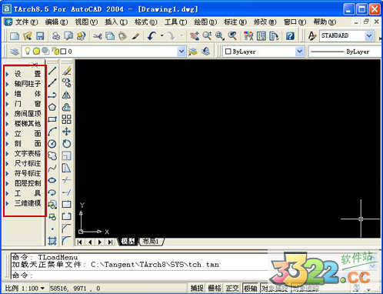Click the Zoom Realtime icon
Image resolution: width=383 pixels, height=294 pixels.
tap(207, 36)
